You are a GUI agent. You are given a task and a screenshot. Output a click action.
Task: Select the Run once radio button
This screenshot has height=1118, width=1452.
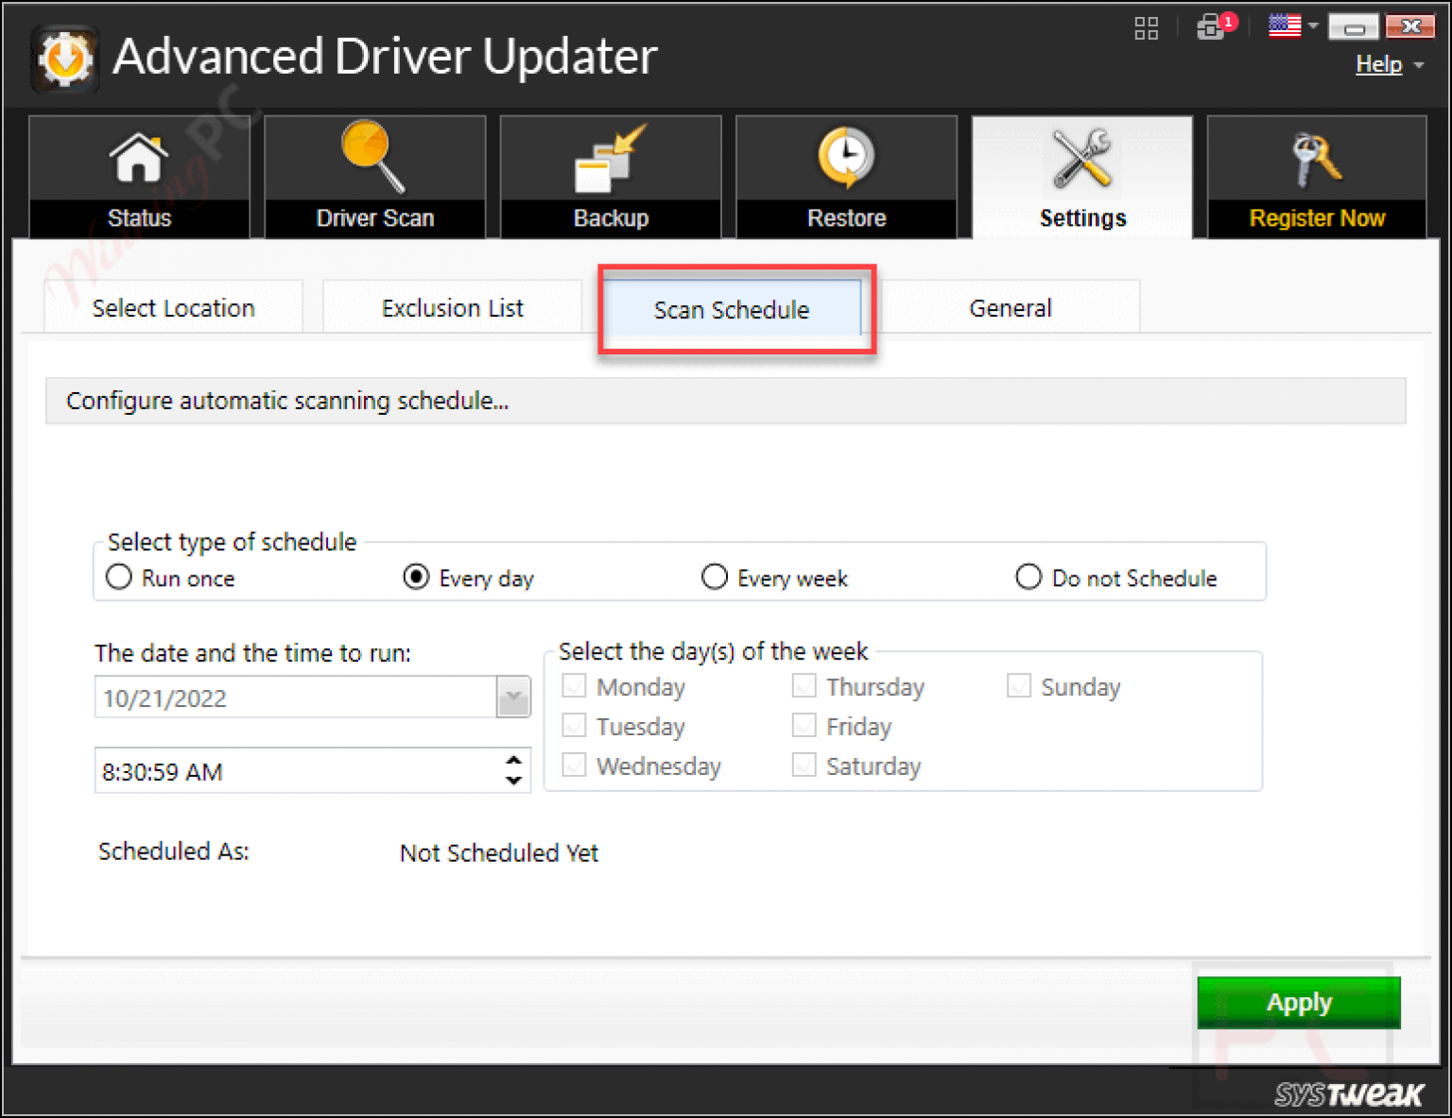(118, 576)
